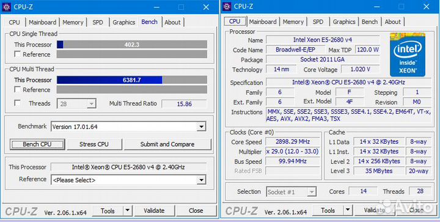Click the single thread score bar 402.3
The height and width of the screenshot is (222, 440).
132,45
